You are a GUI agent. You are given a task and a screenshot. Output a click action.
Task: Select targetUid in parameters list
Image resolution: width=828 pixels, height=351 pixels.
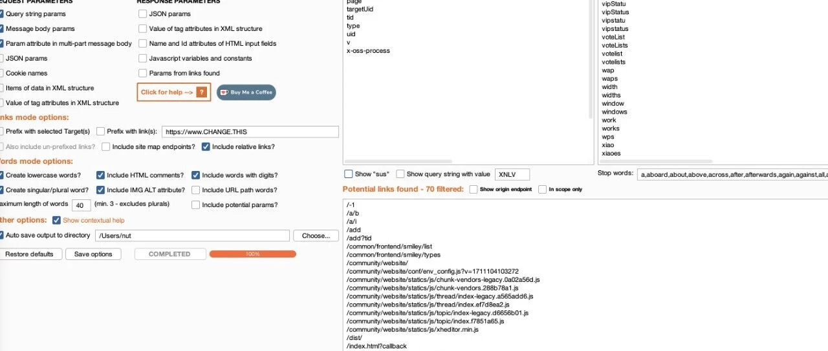[x=360, y=10]
